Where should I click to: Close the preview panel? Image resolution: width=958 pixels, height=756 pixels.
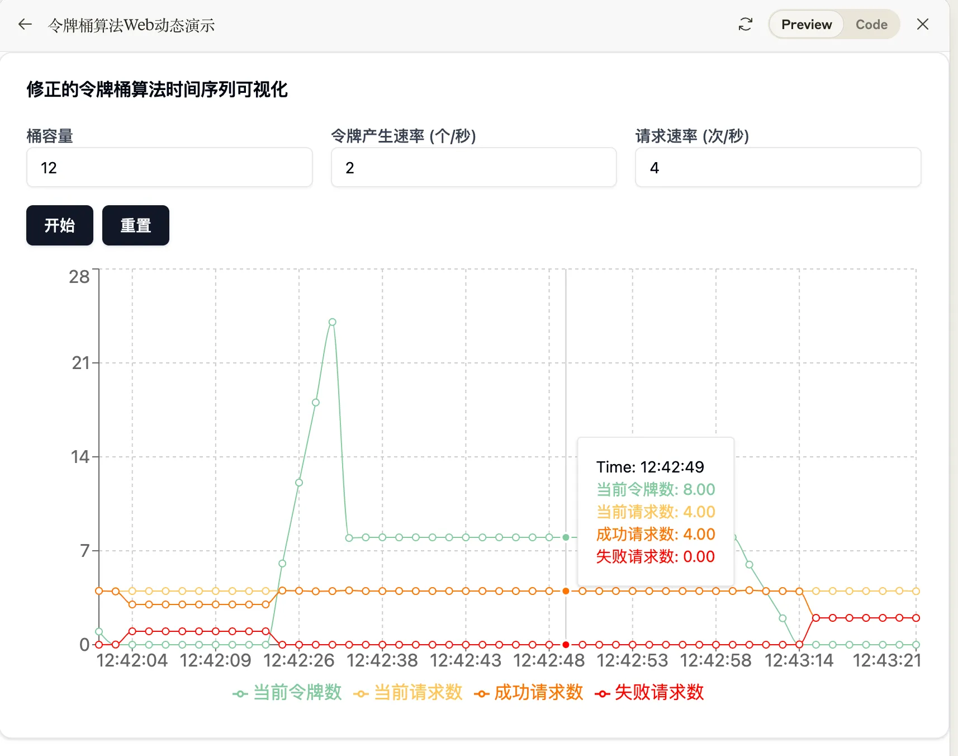coord(922,25)
